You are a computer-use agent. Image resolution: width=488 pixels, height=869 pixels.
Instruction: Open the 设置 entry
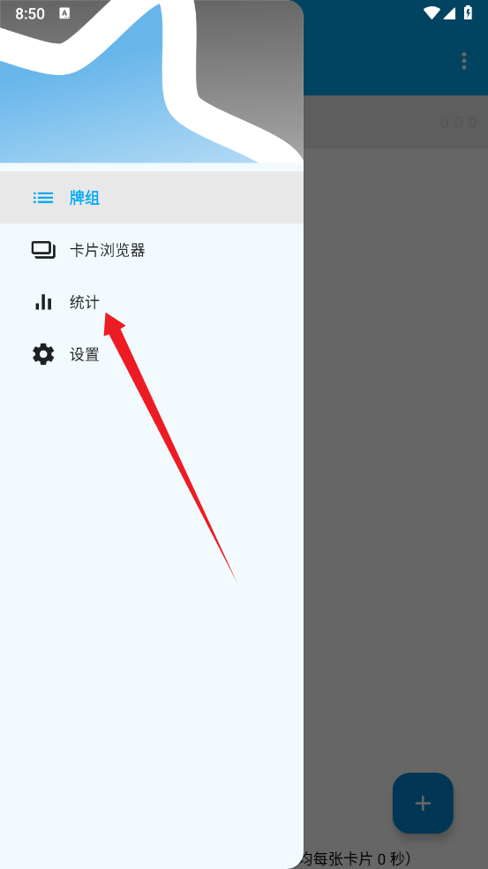click(85, 355)
